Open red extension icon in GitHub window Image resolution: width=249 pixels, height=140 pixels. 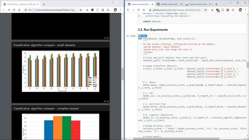pyautogui.click(x=228, y=10)
